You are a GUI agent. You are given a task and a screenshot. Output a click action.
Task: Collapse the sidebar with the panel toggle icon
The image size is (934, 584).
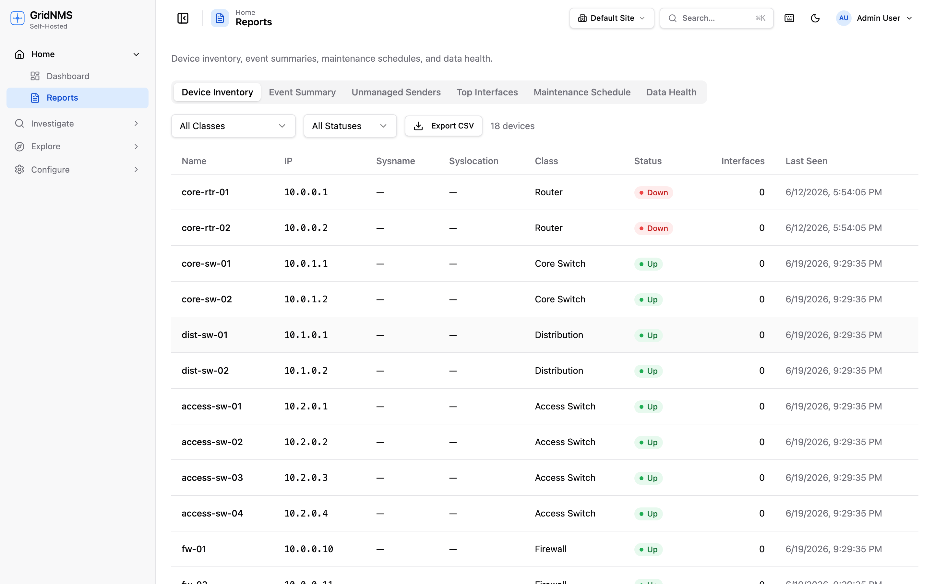(183, 18)
